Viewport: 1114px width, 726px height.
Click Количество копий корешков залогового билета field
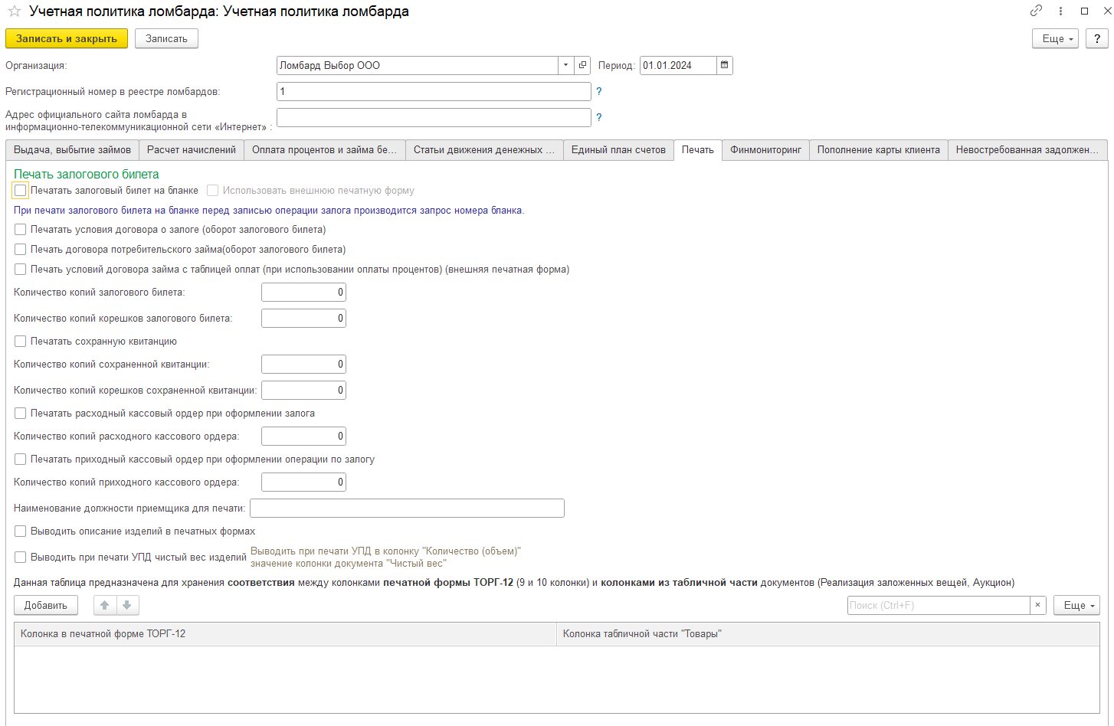(303, 318)
